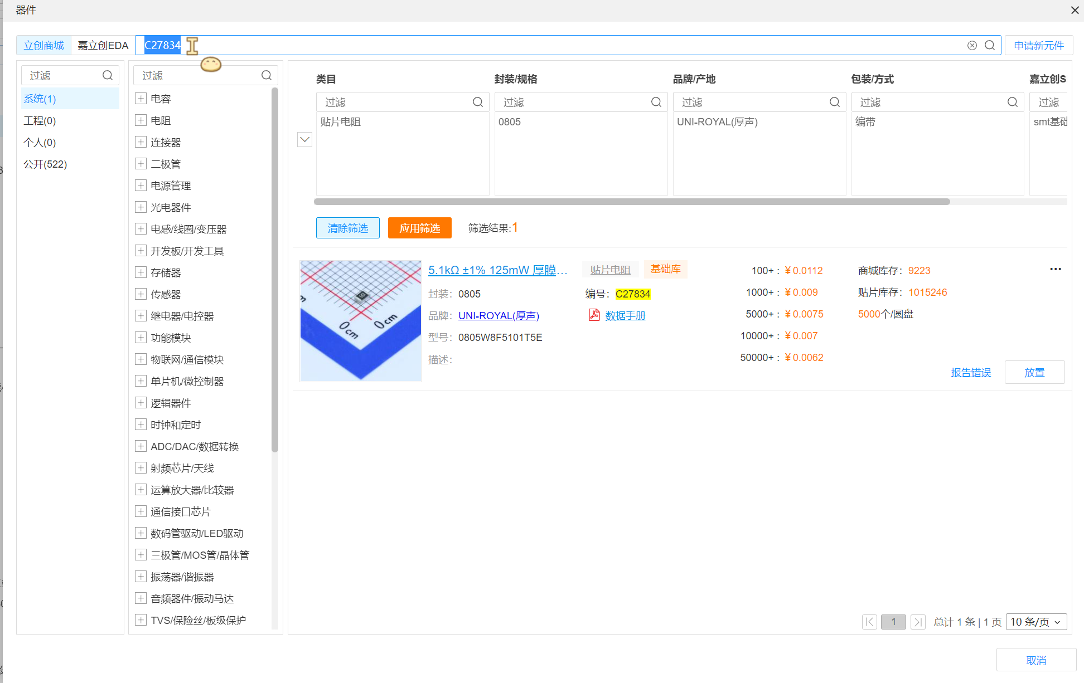Open UNI-ROYAL(厚声) brand link
1084x683 pixels.
coord(499,315)
